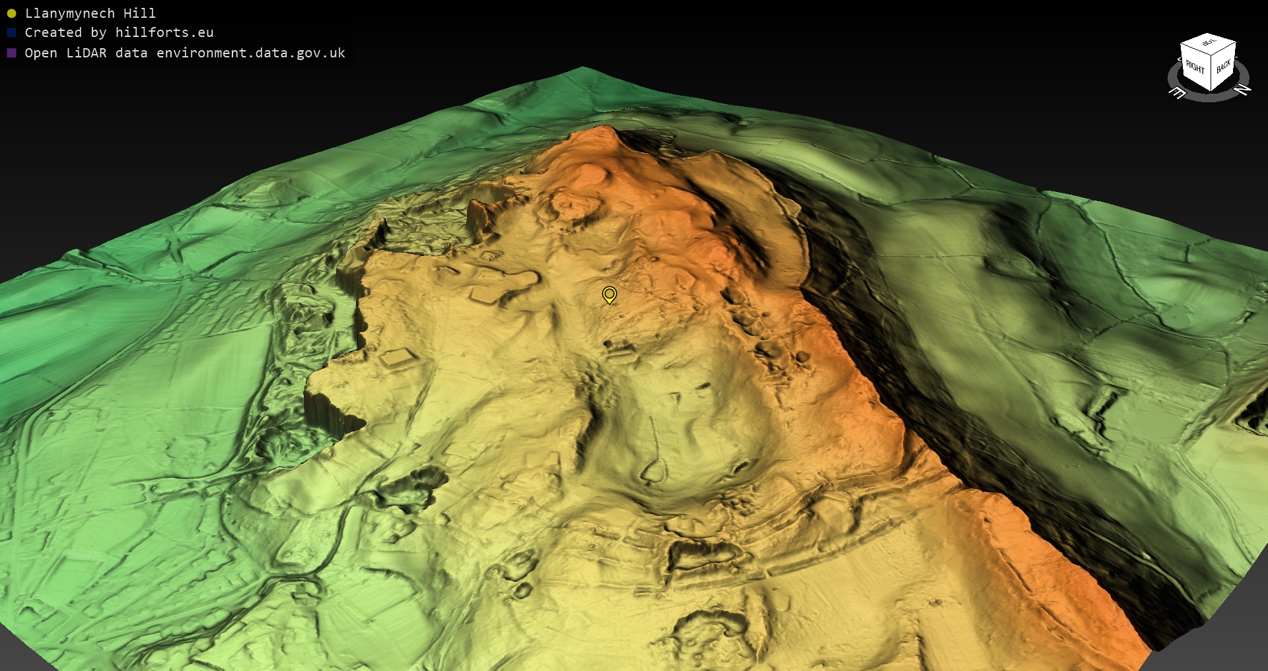Click the rectangular raised platform left of the pin
The height and width of the screenshot is (671, 1268).
click(x=489, y=294)
